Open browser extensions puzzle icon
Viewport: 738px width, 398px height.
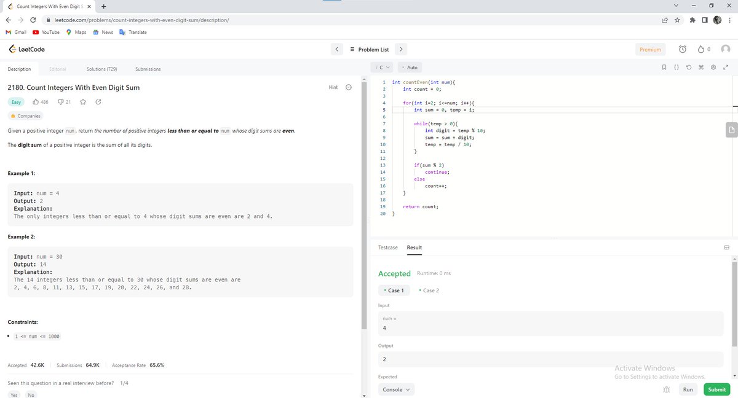click(693, 20)
